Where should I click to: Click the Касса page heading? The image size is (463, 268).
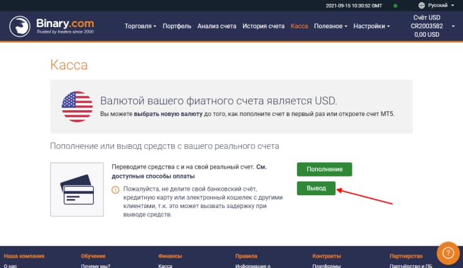69,65
